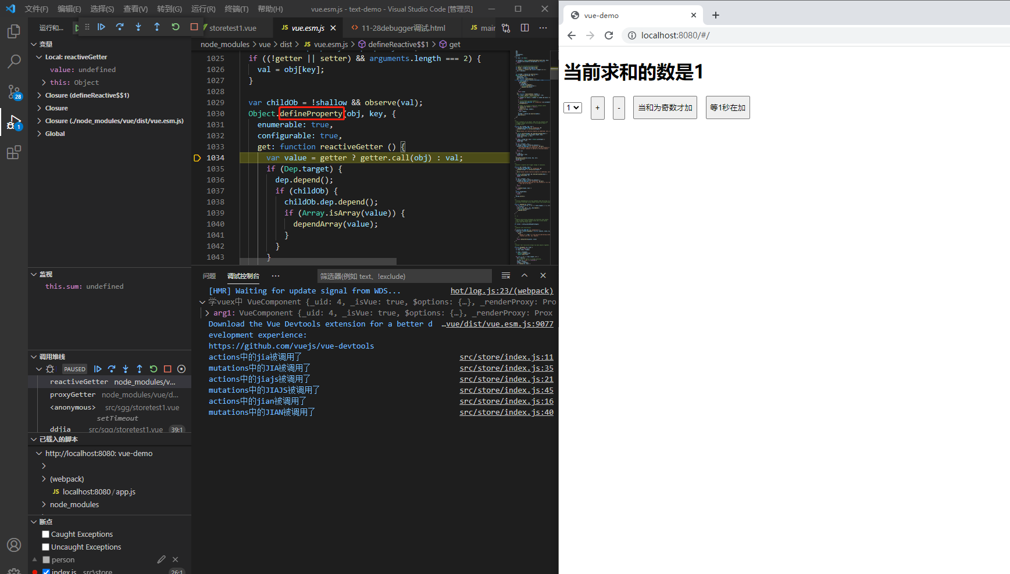1010x574 pixels.
Task: Switch to 问题 problems panel tab
Action: (209, 276)
